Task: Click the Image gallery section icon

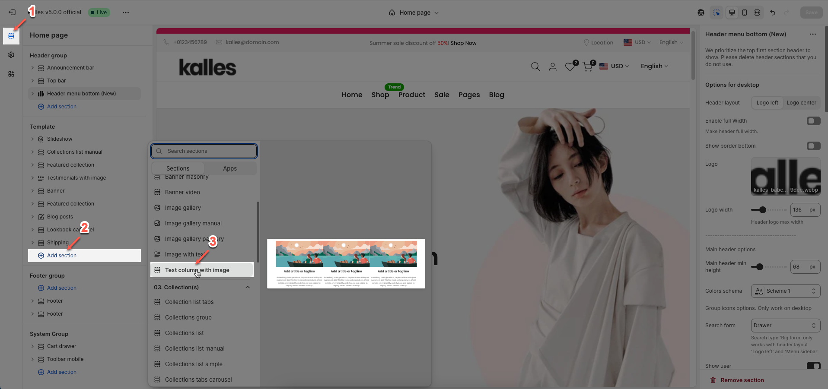Action: coord(157,208)
